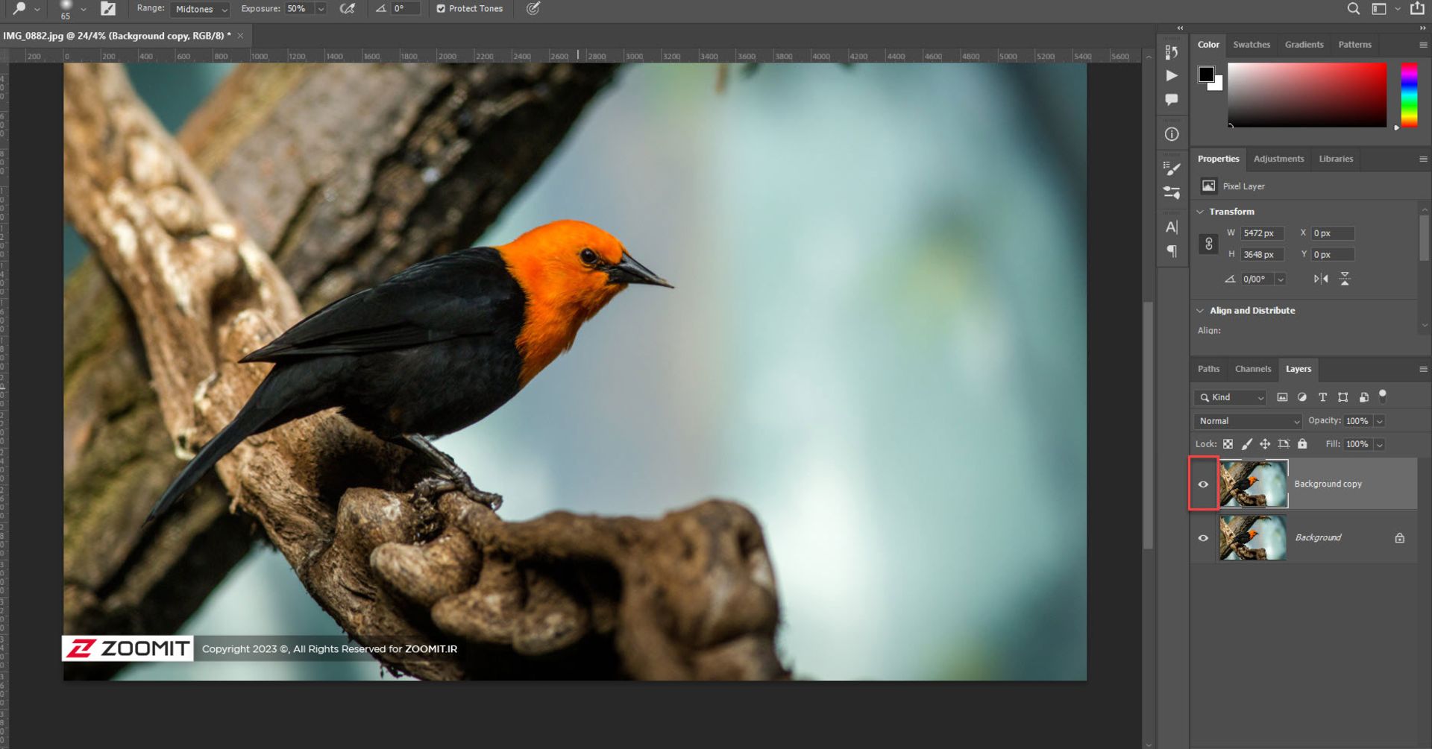Uncheck the Protect Tones checkbox
Viewport: 1432px width, 749px height.
click(x=441, y=9)
